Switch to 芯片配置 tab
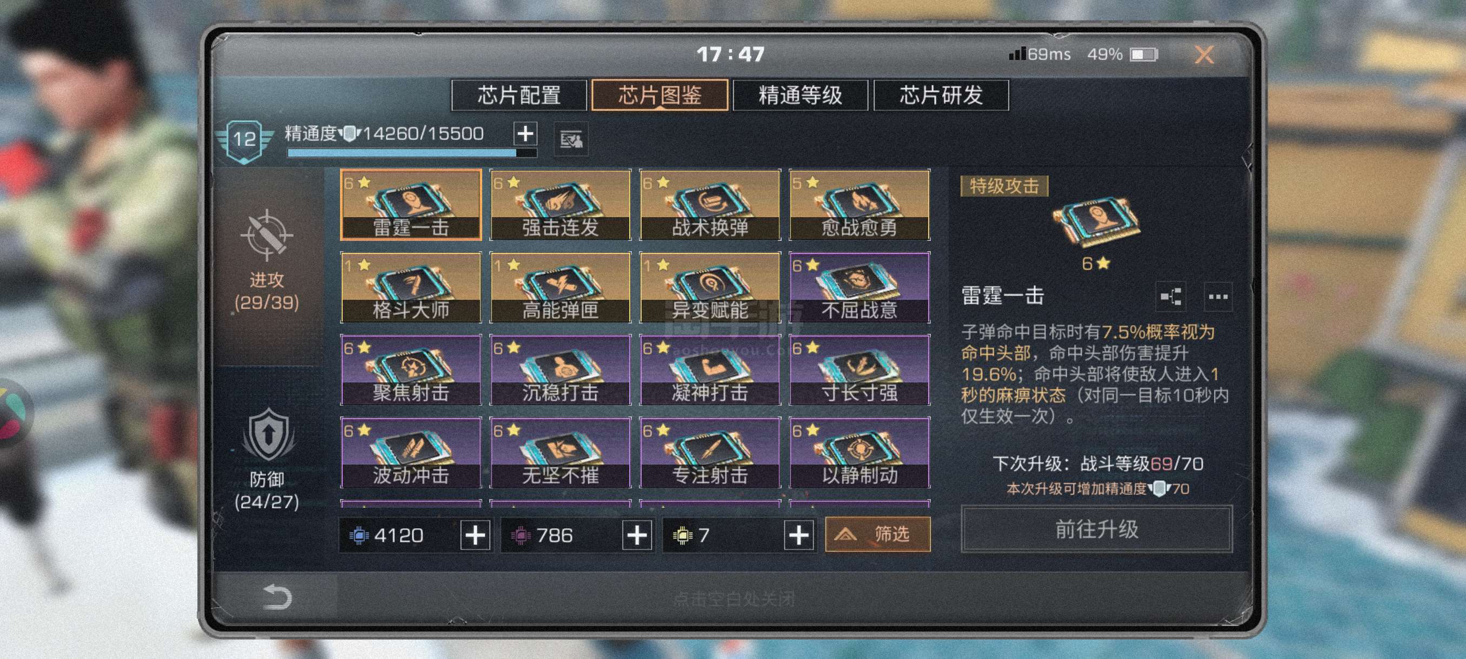Viewport: 1466px width, 659px height. (519, 95)
